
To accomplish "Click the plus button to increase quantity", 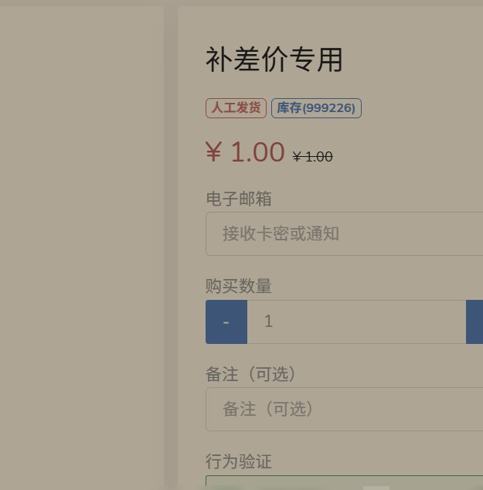I will (474, 322).
